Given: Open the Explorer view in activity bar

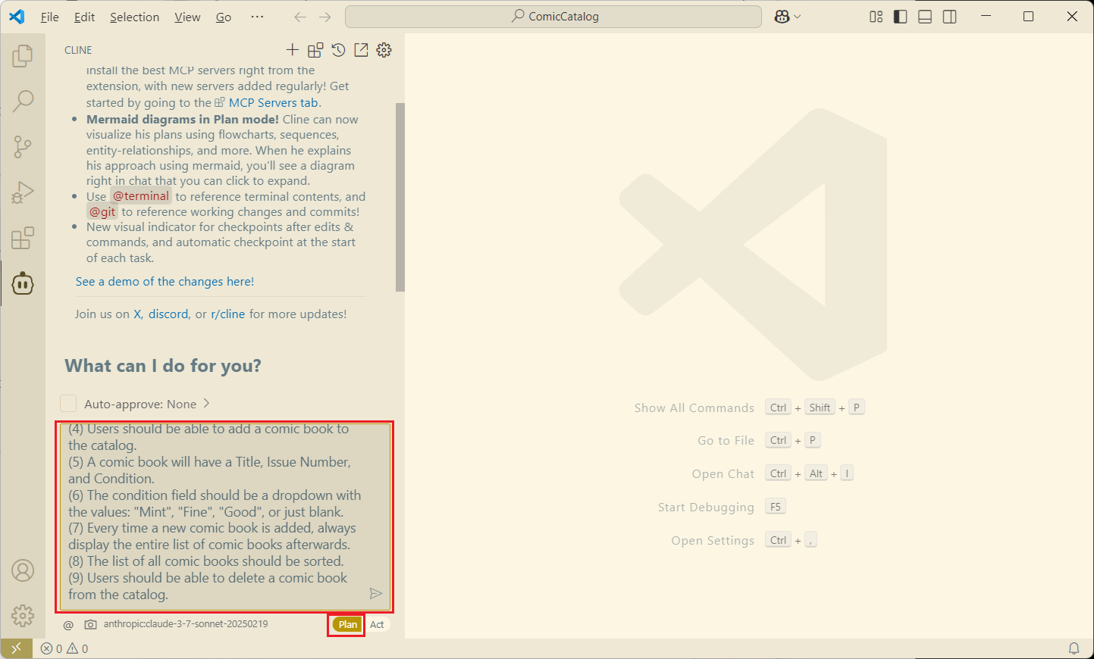Looking at the screenshot, I should [x=23, y=56].
